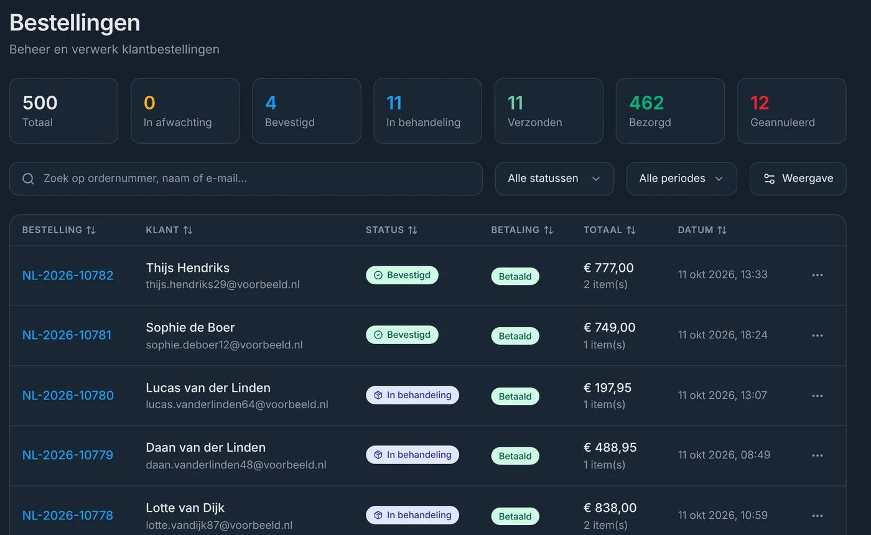Filter by the Geannuleerd summary card

[x=791, y=111]
